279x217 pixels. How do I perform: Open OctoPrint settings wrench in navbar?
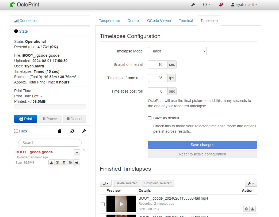click(193, 5)
